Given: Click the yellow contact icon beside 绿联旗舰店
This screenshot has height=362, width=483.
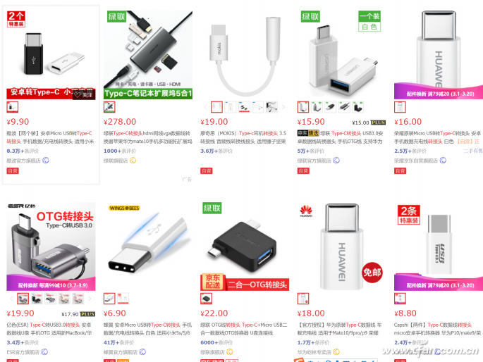Looking at the screenshot, I should pyautogui.click(x=133, y=161).
